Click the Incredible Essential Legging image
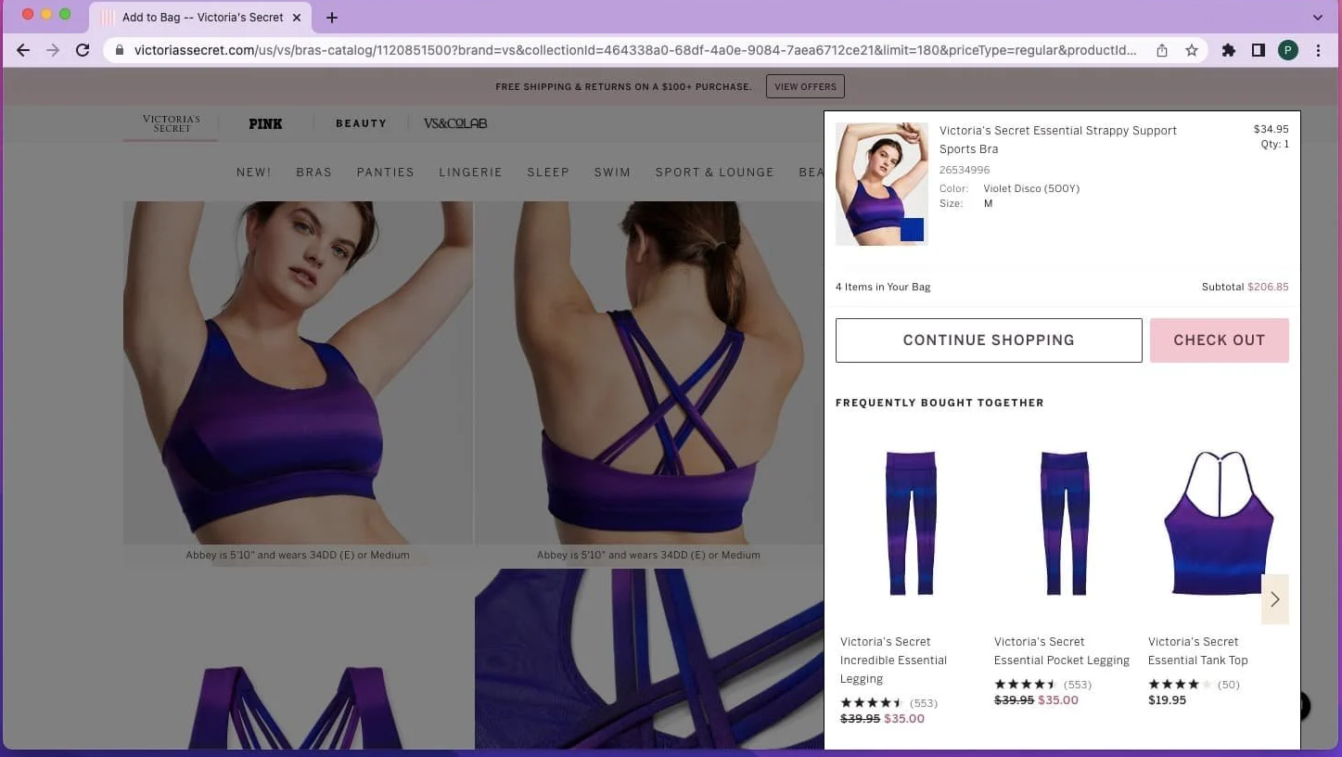 [911, 523]
